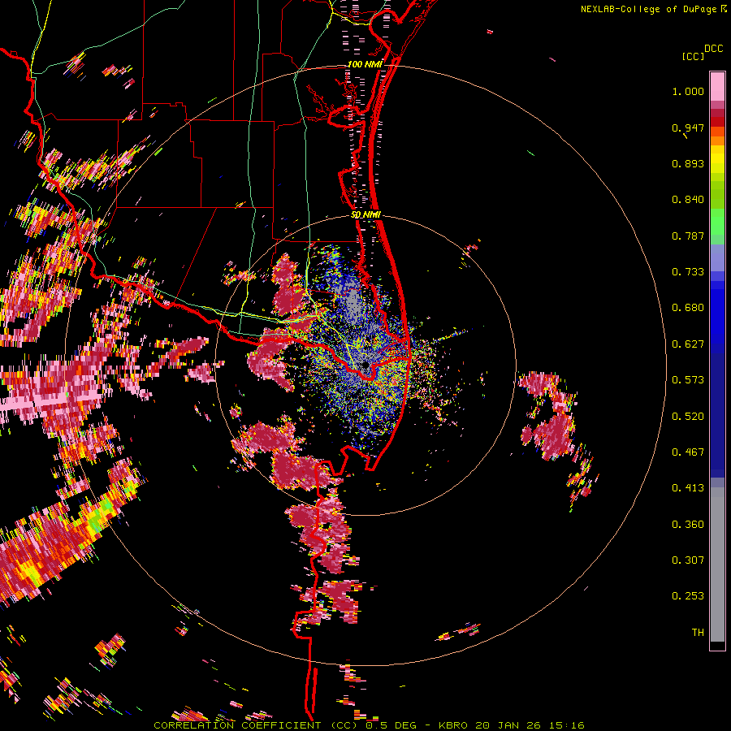
Task: Click the 0.787 scale value
Action: (688, 236)
